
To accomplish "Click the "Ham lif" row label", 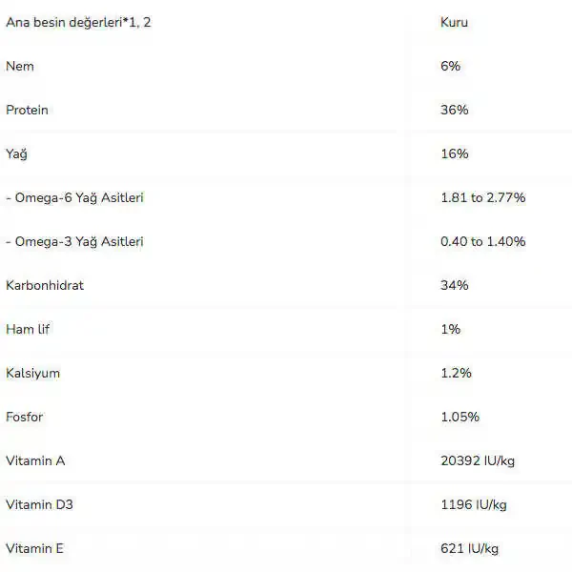I will (27, 329).
